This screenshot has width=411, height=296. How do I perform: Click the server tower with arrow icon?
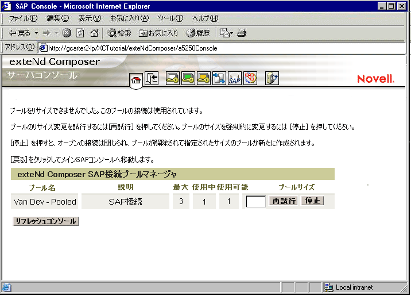pyautogui.click(x=272, y=78)
